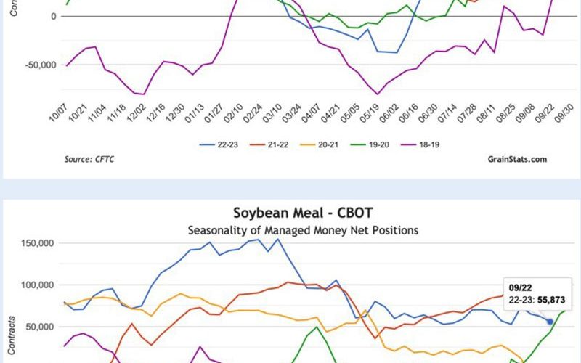The height and width of the screenshot is (363, 581).
Task: Click the 02/10 date axis label
Action: 233,113
